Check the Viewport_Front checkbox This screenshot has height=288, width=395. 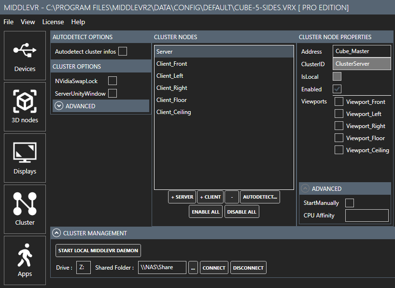tap(339, 102)
